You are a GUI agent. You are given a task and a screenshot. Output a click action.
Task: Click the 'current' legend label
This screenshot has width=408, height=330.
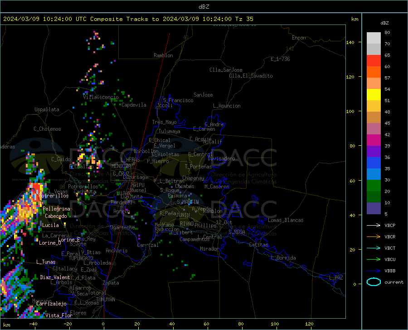click(x=394, y=282)
